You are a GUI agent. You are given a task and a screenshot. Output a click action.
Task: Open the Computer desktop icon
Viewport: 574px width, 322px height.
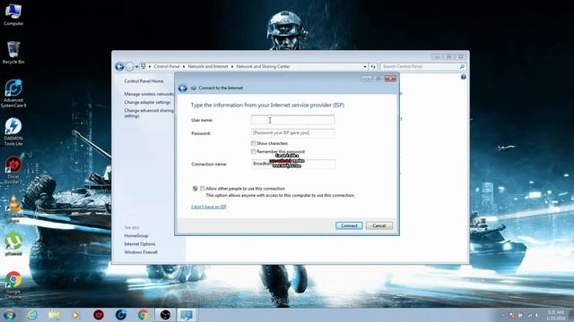(x=13, y=14)
